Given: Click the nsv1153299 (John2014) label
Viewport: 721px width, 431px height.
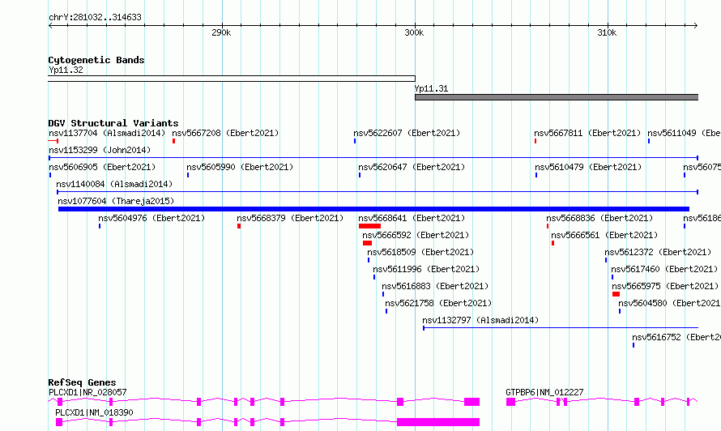Looking at the screenshot, I should tap(100, 150).
